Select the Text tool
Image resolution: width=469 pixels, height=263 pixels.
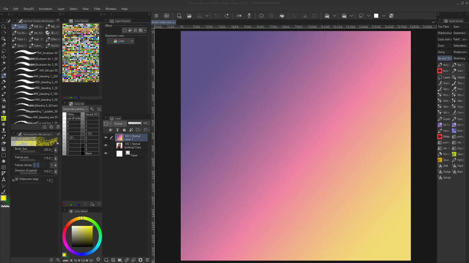pyautogui.click(x=4, y=179)
